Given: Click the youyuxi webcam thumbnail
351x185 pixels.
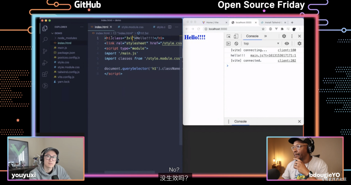Looking at the screenshot, I should click(46, 158).
